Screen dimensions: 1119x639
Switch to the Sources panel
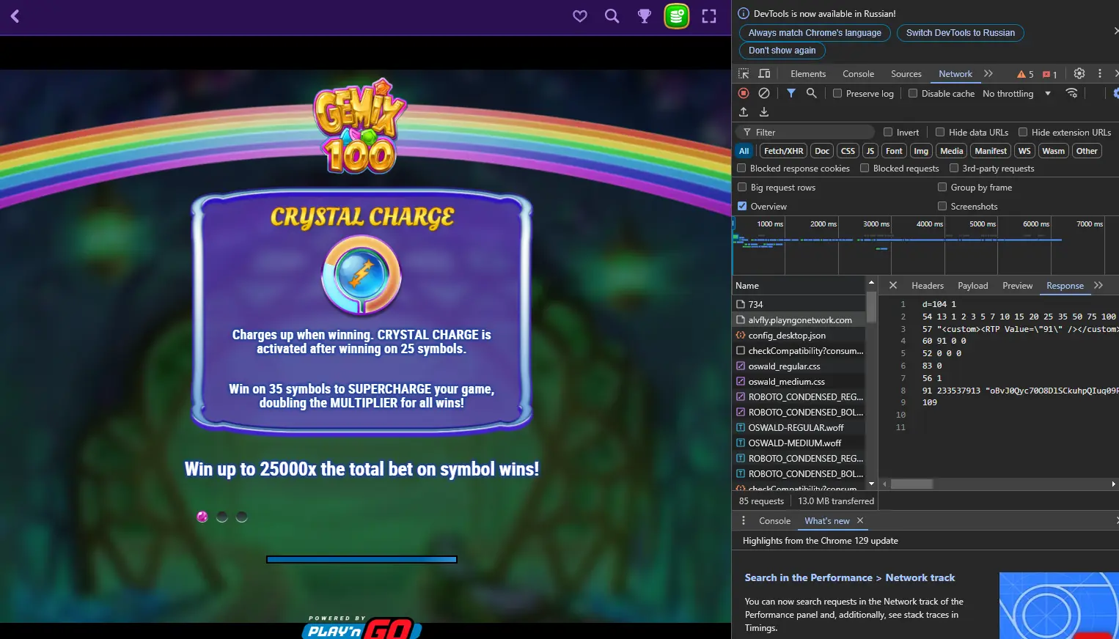[906, 74]
